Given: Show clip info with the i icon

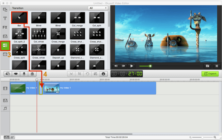Looking at the screenshot, I should tap(103, 74).
